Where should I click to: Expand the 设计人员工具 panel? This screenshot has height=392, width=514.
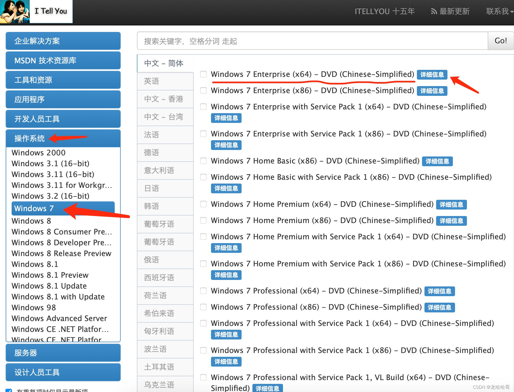pyautogui.click(x=63, y=372)
